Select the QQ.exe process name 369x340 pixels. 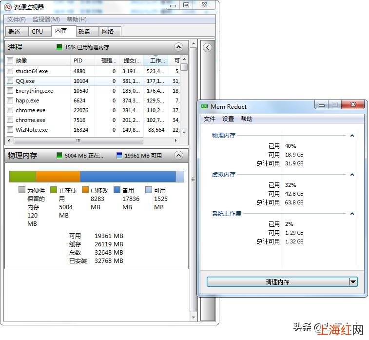(25, 81)
